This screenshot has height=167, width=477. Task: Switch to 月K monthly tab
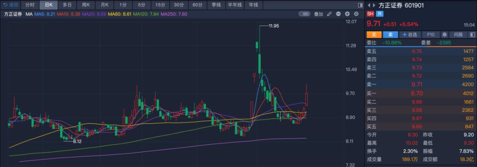tap(104, 5)
